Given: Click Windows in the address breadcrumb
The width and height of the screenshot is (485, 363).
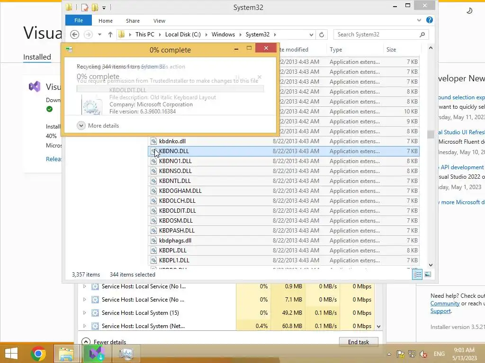Looking at the screenshot, I should click(x=223, y=35).
